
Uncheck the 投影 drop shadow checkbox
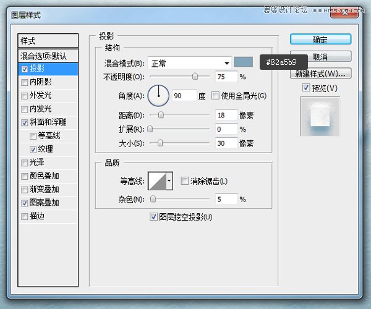25,69
